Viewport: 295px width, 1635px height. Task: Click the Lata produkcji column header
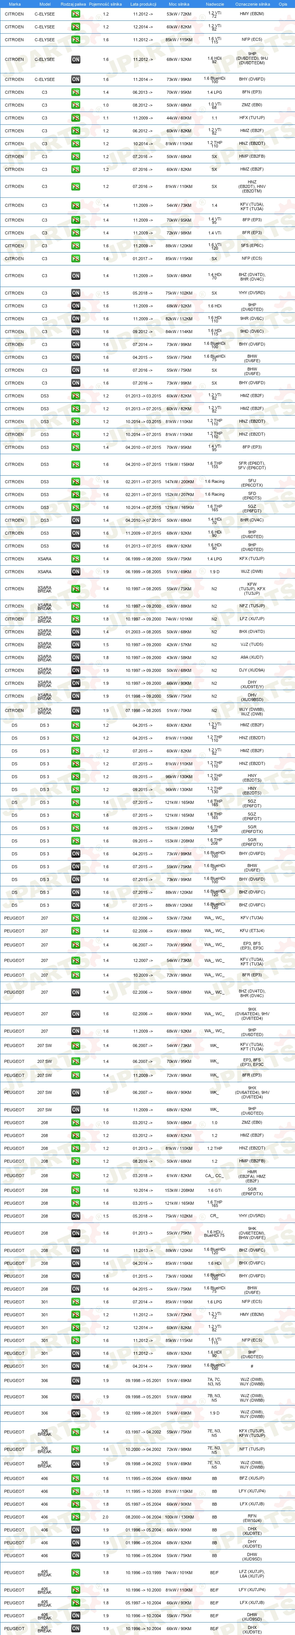(143, 4)
